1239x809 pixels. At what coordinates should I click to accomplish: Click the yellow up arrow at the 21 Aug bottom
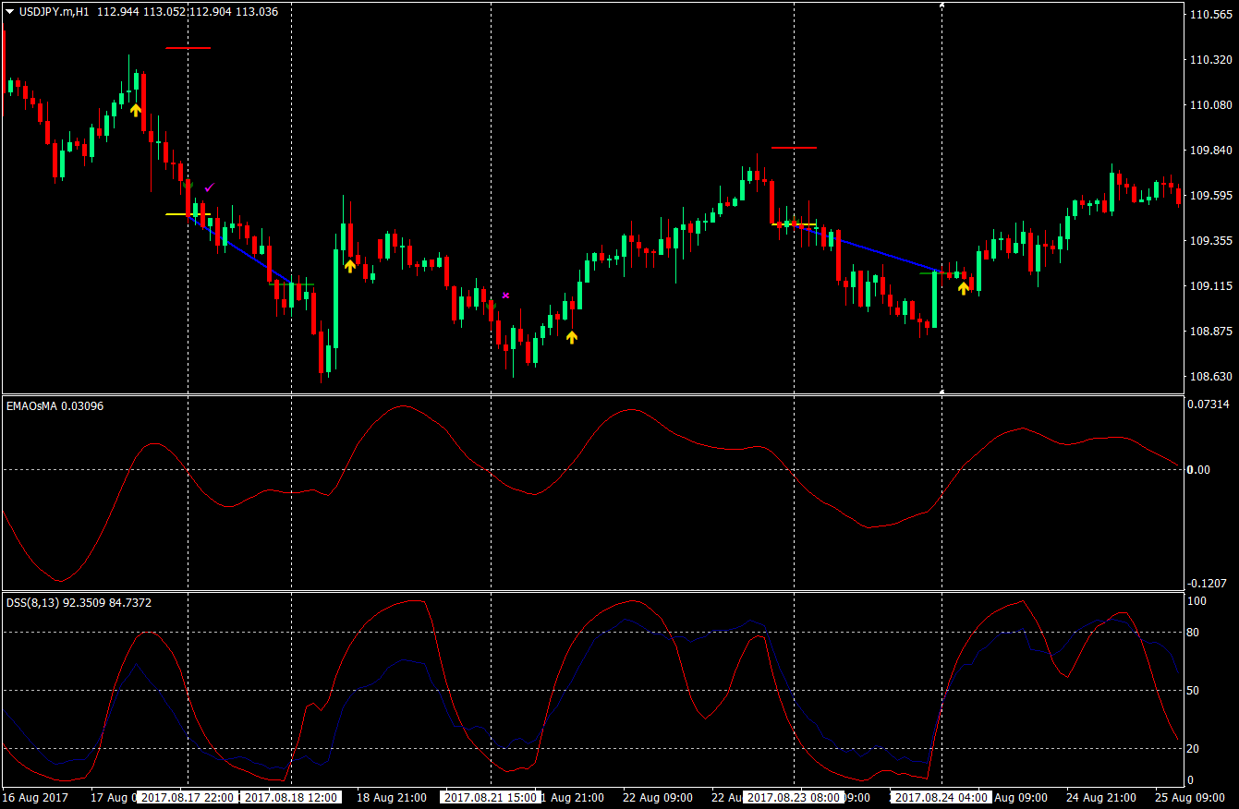[x=572, y=338]
